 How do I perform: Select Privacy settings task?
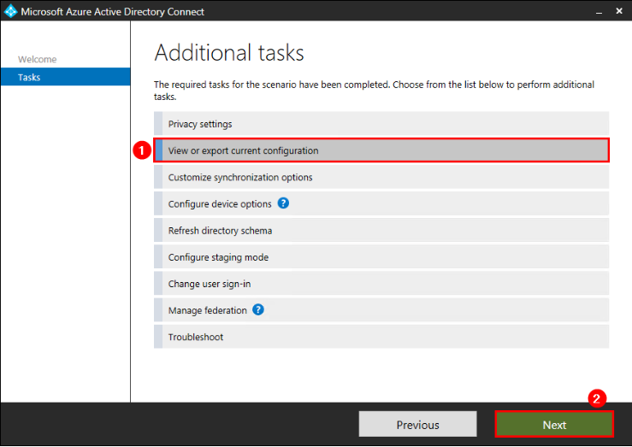pyautogui.click(x=381, y=124)
